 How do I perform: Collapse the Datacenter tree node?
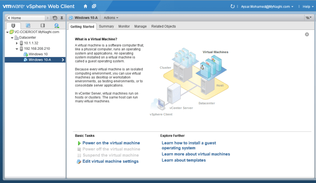coord(12,38)
